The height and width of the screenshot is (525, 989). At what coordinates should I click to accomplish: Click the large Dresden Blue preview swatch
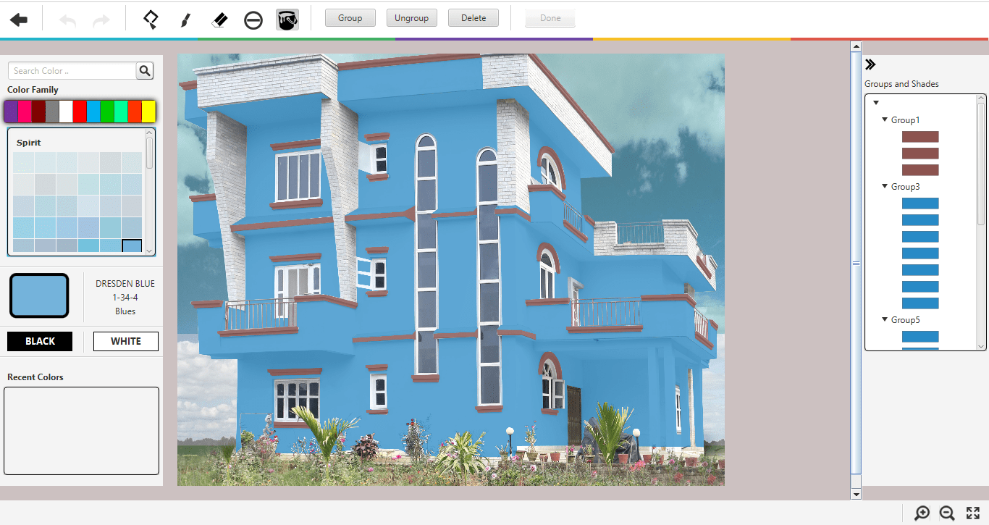click(39, 295)
